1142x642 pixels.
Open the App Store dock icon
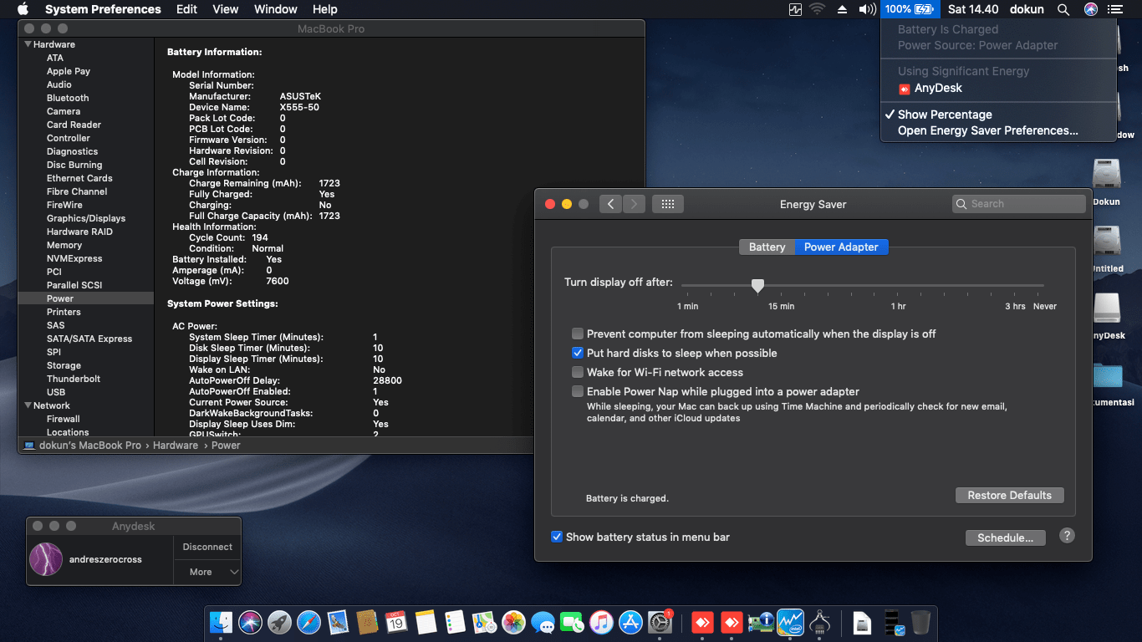[630, 622]
